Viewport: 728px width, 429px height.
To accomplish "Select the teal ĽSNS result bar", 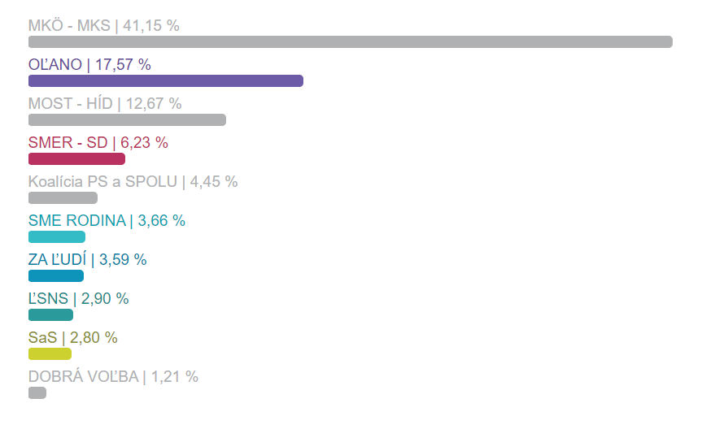I will pyautogui.click(x=50, y=315).
